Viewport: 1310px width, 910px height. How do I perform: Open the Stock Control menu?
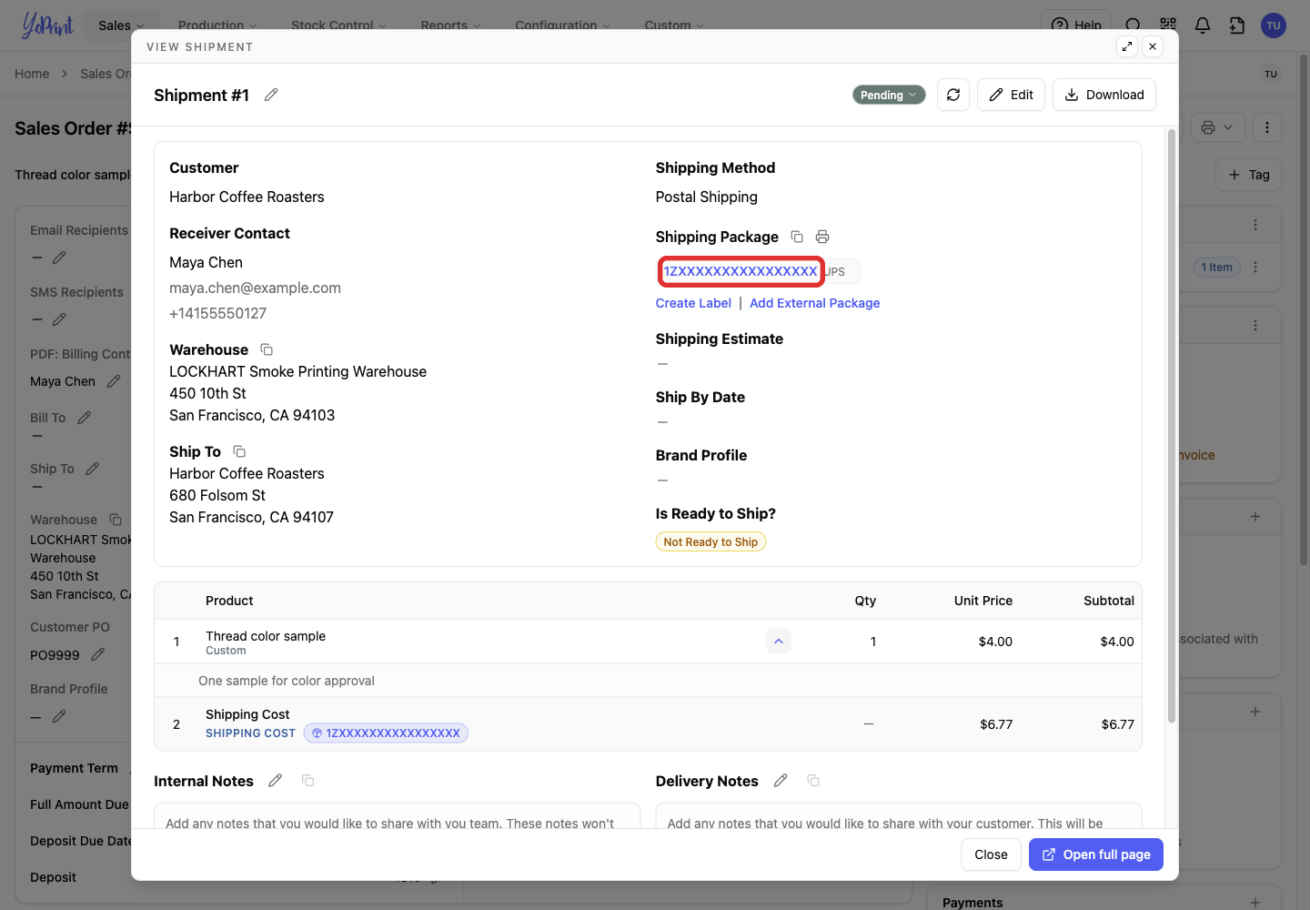(x=338, y=25)
